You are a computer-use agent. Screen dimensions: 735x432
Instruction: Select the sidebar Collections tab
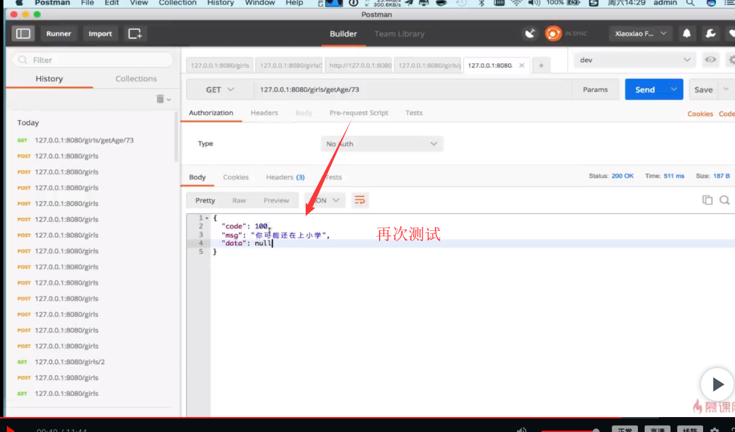pos(136,79)
